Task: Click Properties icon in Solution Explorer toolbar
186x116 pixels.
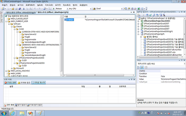Action: (139, 15)
